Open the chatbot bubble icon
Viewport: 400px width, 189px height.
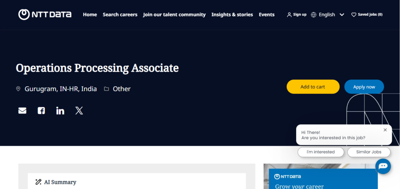(x=383, y=166)
